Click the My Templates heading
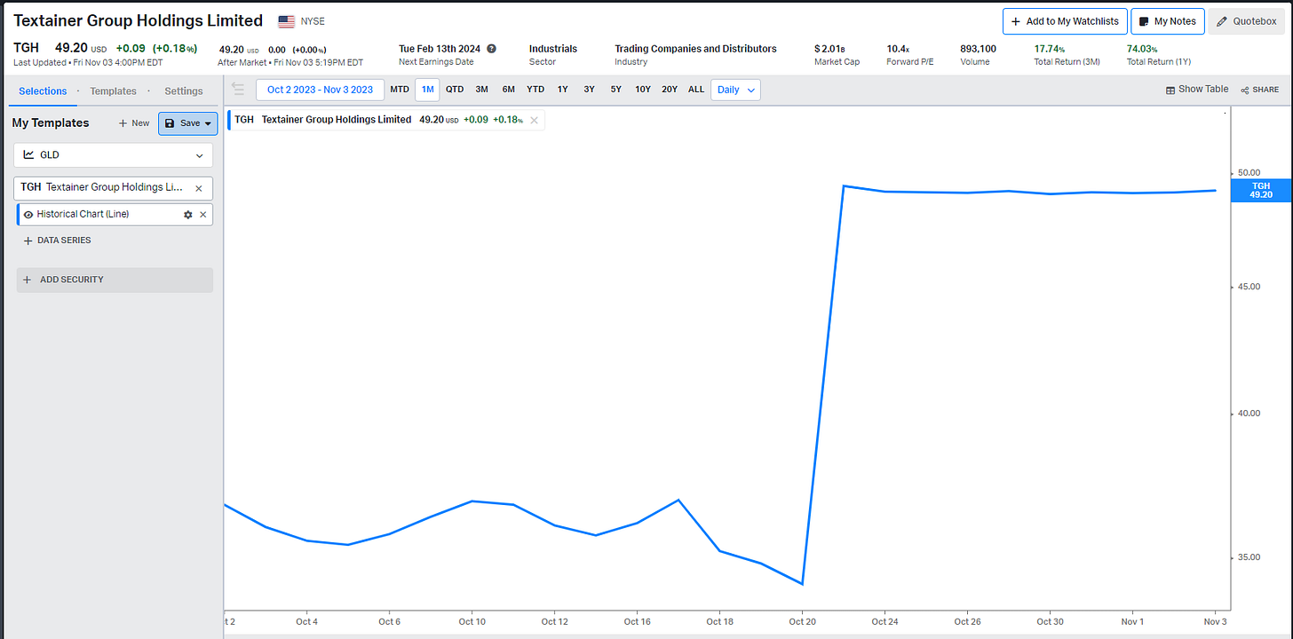 tap(51, 123)
